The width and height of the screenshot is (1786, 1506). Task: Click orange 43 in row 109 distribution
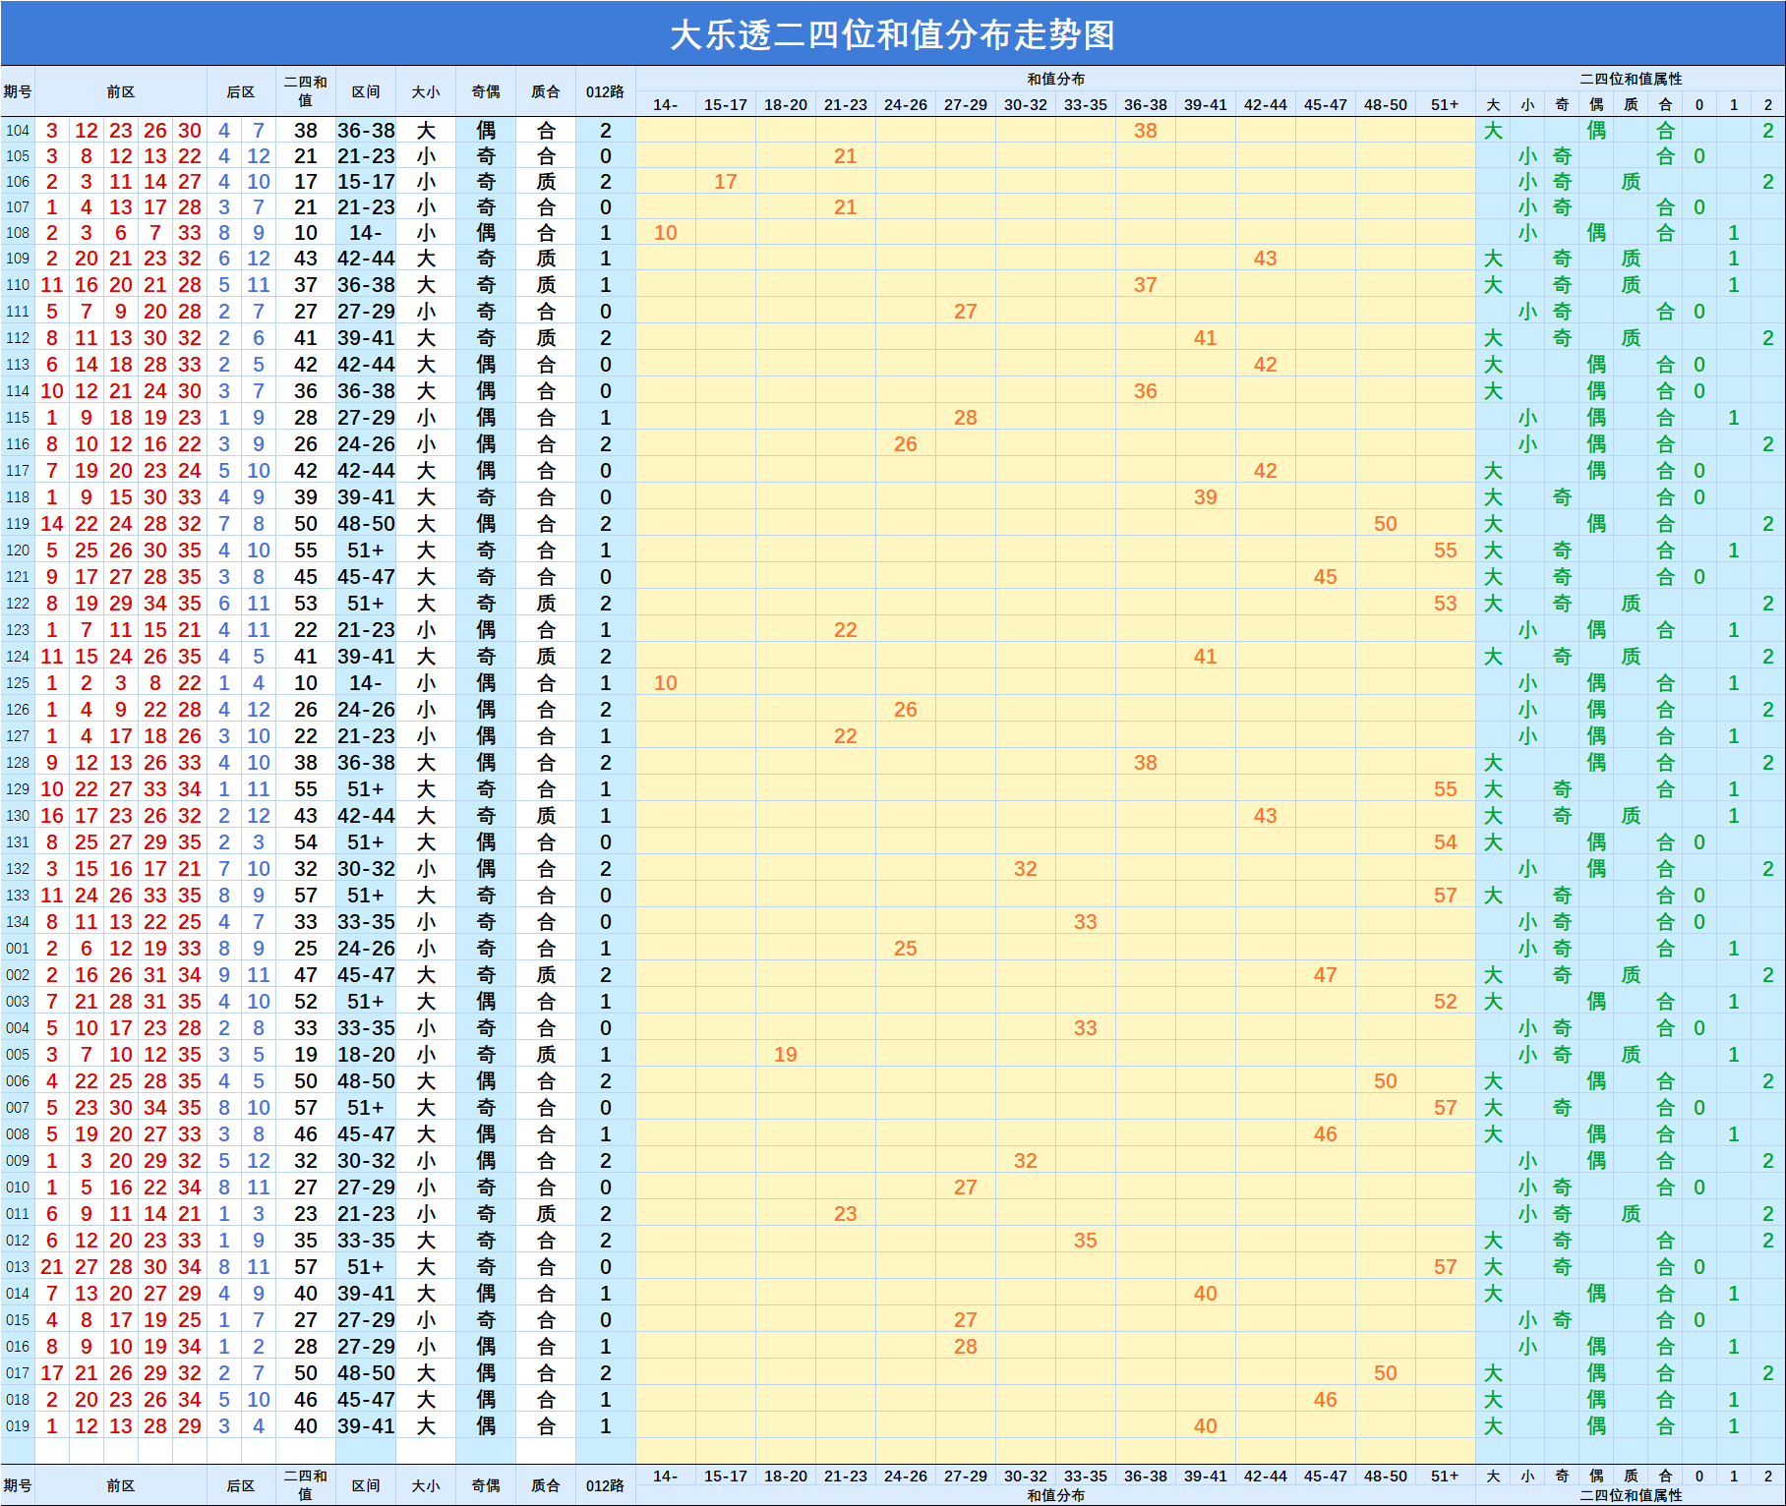1266,259
